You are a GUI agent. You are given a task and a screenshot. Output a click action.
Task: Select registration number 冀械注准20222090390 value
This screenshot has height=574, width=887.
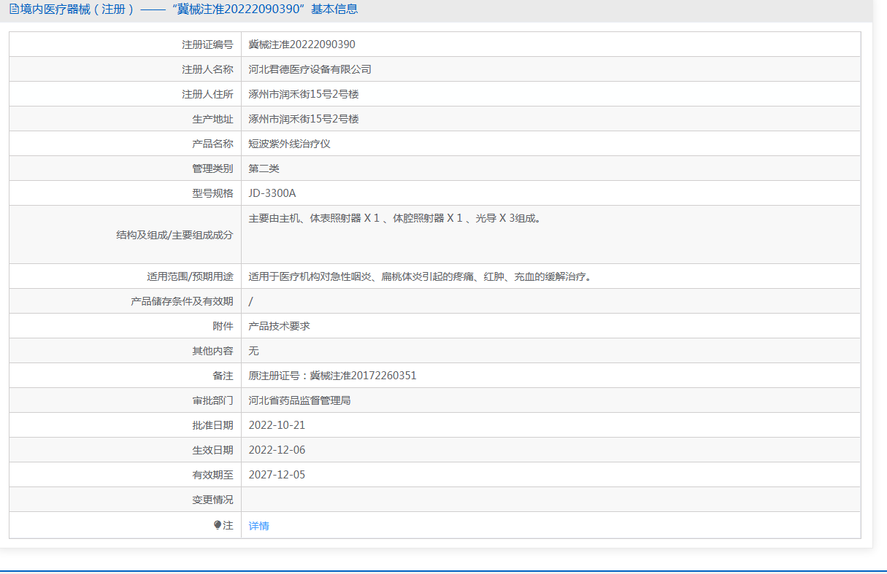302,44
